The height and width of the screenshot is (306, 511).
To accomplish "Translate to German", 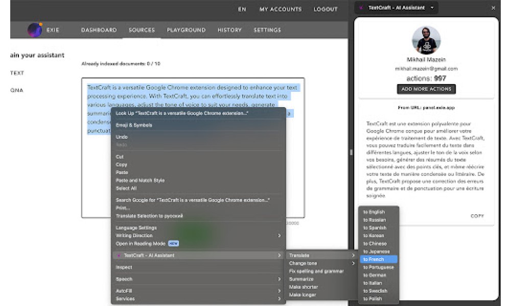I will click(x=379, y=275).
